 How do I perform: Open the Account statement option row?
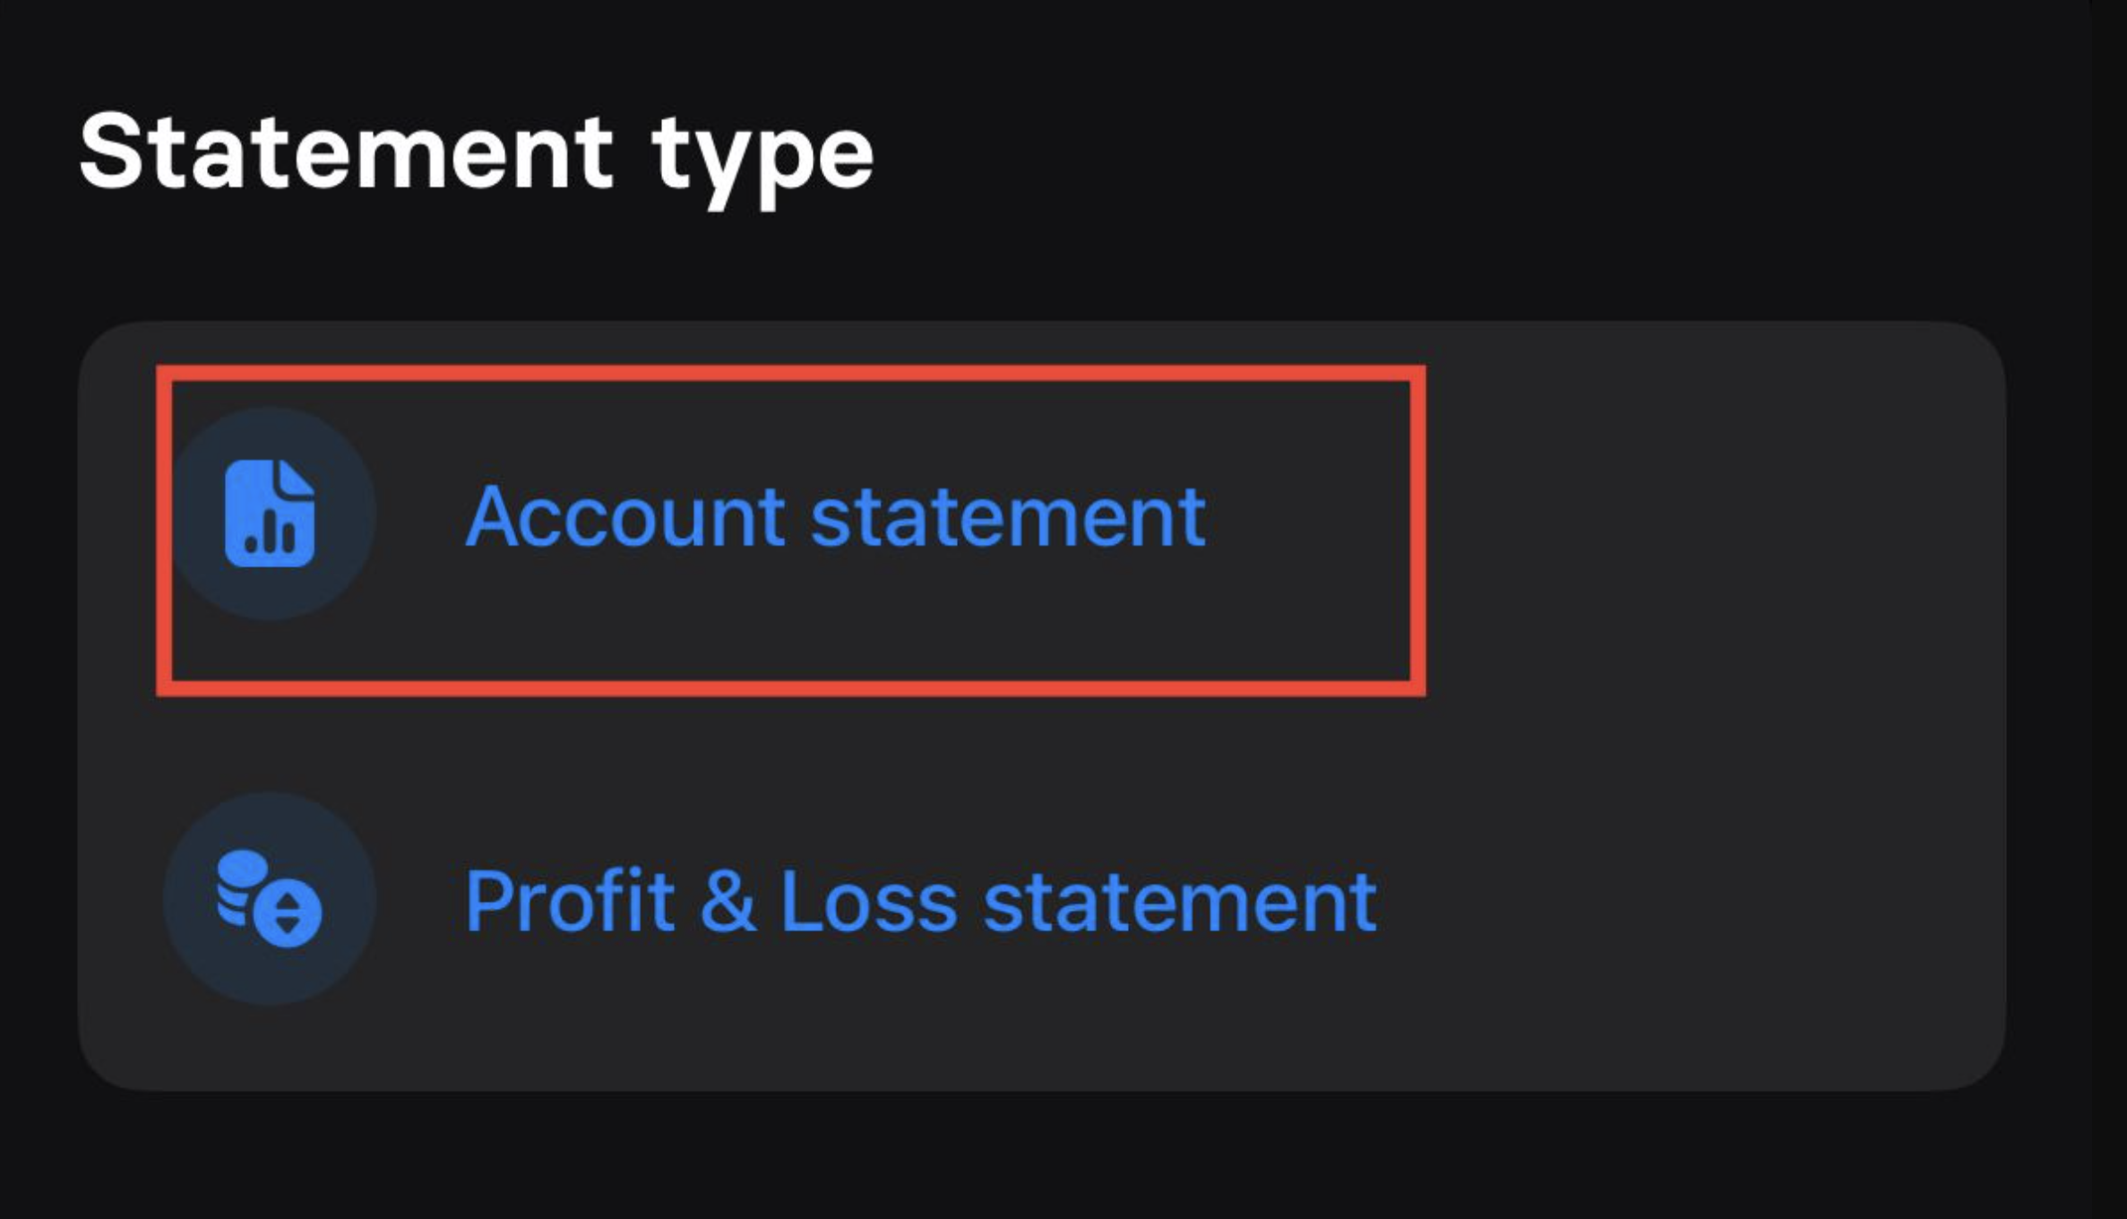click(1041, 514)
